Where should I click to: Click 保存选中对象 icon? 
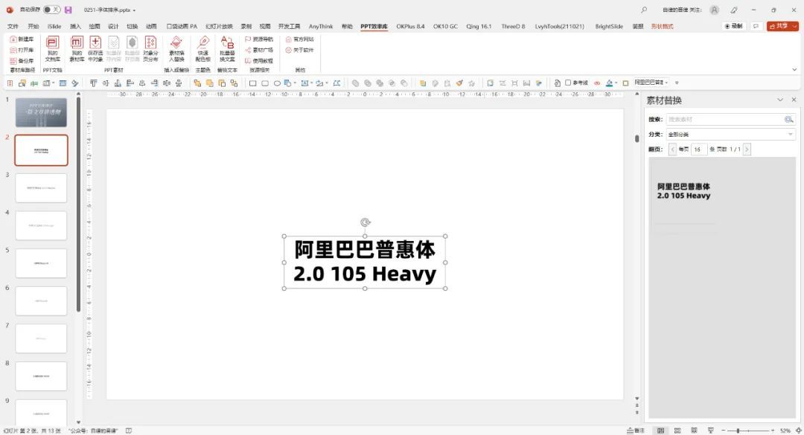click(95, 48)
